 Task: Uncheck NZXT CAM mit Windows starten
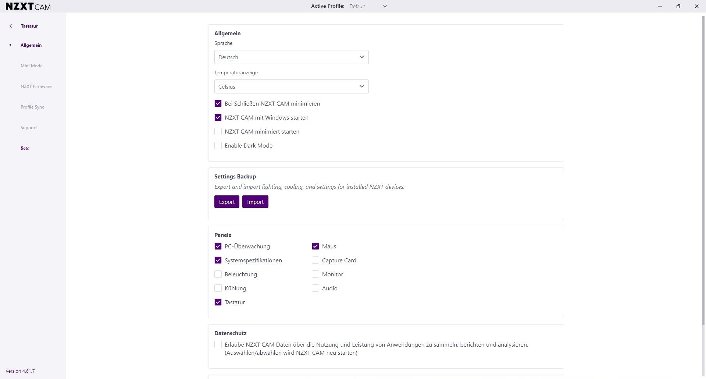click(x=218, y=118)
